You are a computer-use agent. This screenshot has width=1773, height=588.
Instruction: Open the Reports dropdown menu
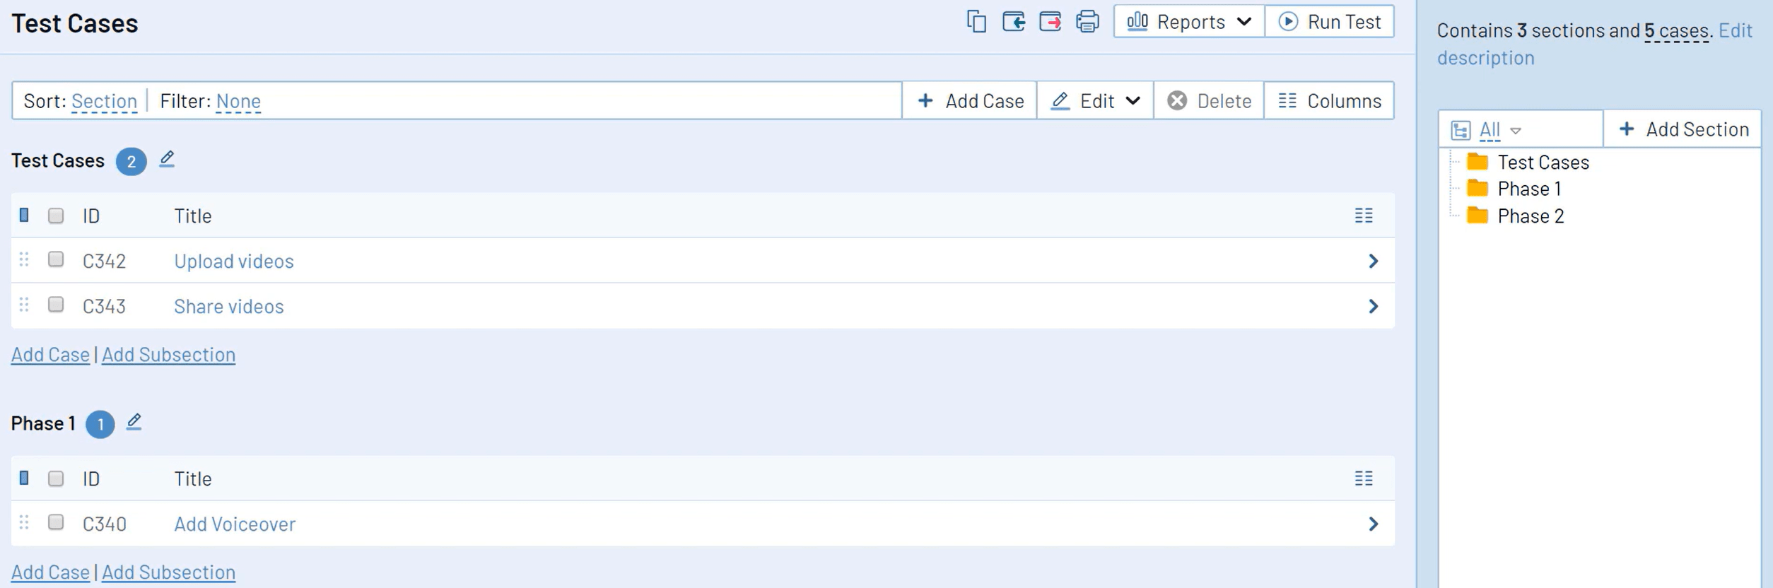point(1189,22)
